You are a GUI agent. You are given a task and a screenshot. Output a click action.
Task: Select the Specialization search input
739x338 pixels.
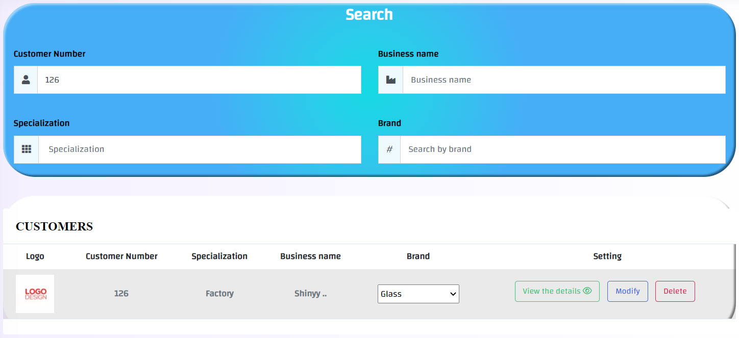click(x=199, y=149)
